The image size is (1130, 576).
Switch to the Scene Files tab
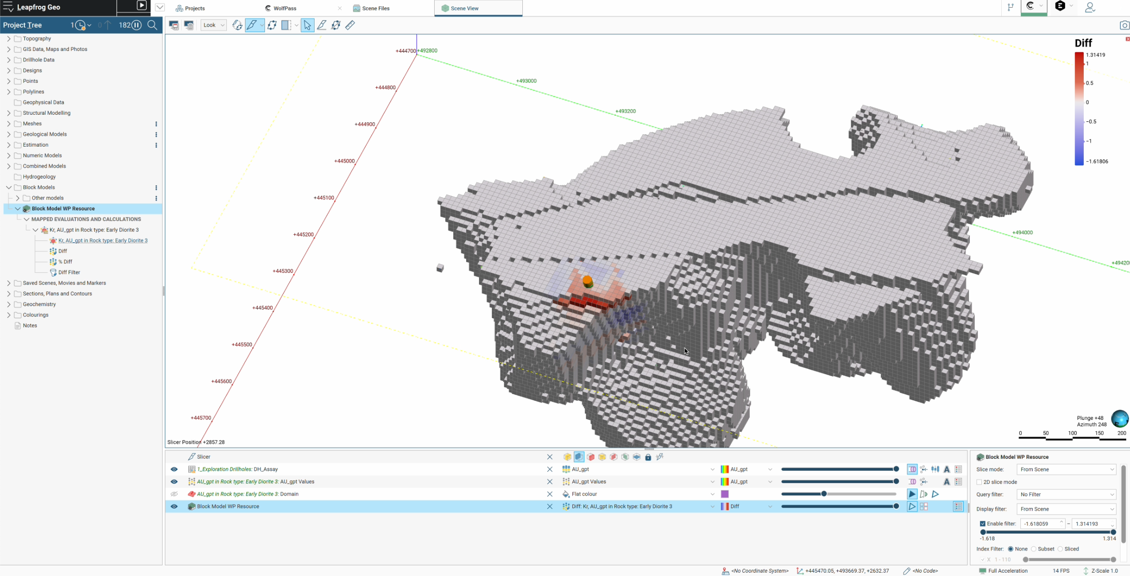point(375,8)
